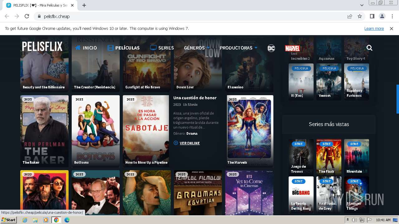Open the Chrome three-dot menu

tap(392, 16)
